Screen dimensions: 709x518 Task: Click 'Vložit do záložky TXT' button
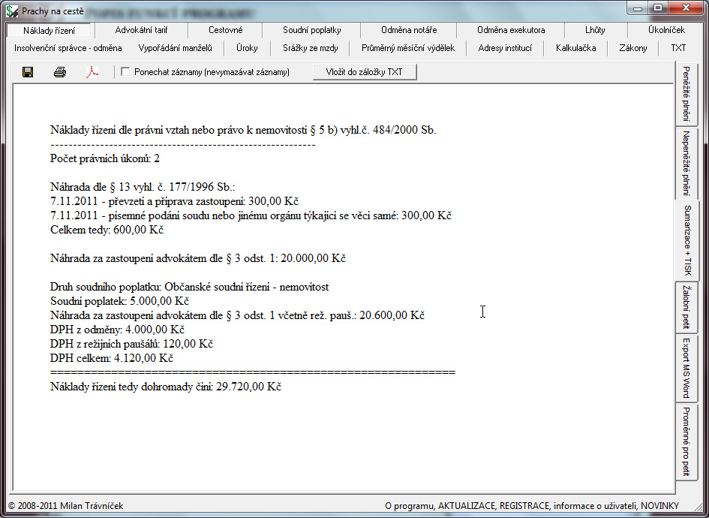365,71
